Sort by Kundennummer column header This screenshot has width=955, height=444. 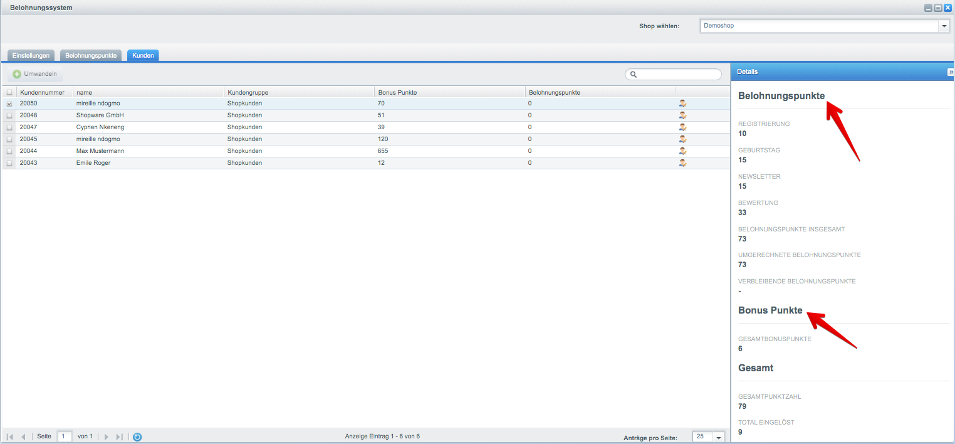coord(44,92)
